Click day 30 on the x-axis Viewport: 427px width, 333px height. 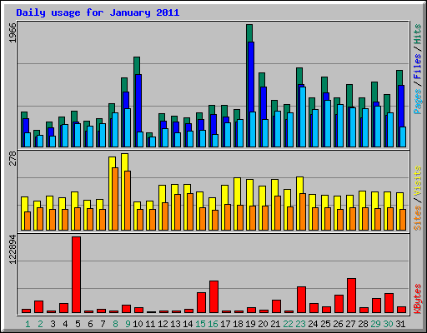(x=388, y=324)
